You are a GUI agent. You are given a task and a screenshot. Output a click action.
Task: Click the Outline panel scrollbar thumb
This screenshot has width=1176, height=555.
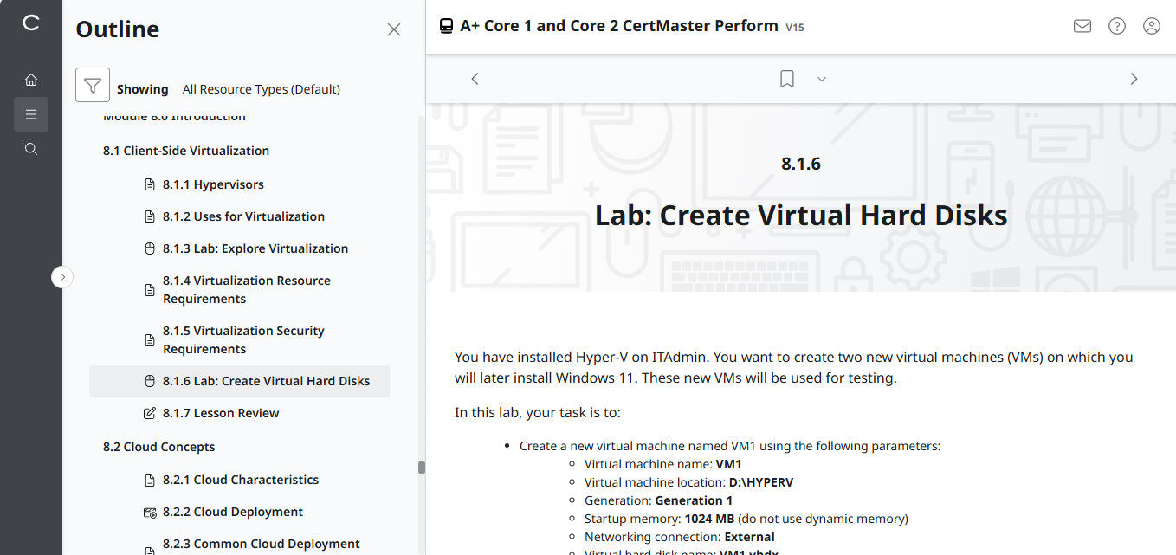tap(423, 468)
